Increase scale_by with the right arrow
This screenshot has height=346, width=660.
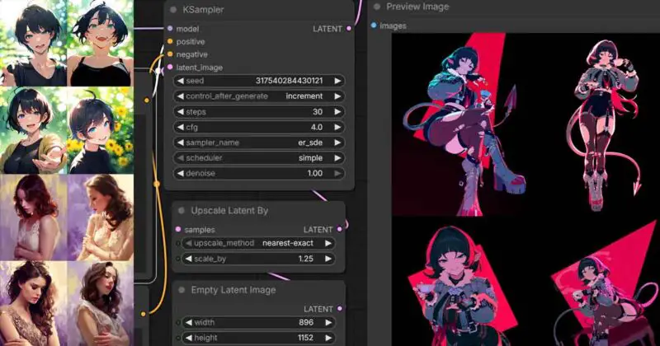(328, 259)
